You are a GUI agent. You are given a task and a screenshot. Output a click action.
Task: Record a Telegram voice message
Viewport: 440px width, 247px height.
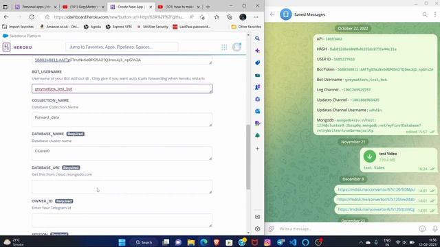pyautogui.click(x=434, y=228)
